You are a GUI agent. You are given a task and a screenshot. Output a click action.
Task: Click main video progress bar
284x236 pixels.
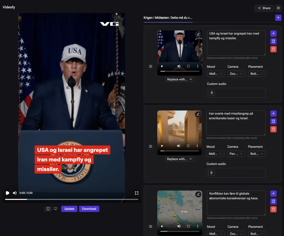tap(72, 199)
